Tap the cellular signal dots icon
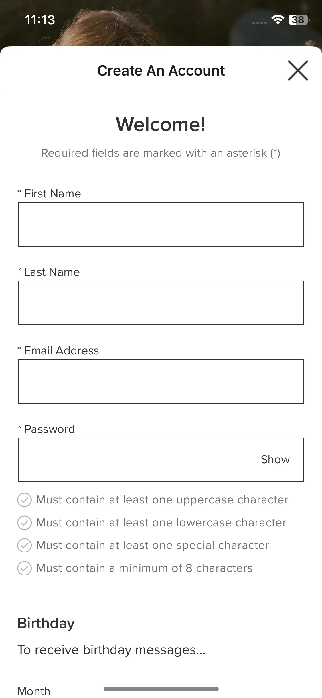 click(x=260, y=23)
